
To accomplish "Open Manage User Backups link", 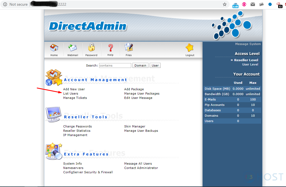I will pyautogui.click(x=141, y=131).
